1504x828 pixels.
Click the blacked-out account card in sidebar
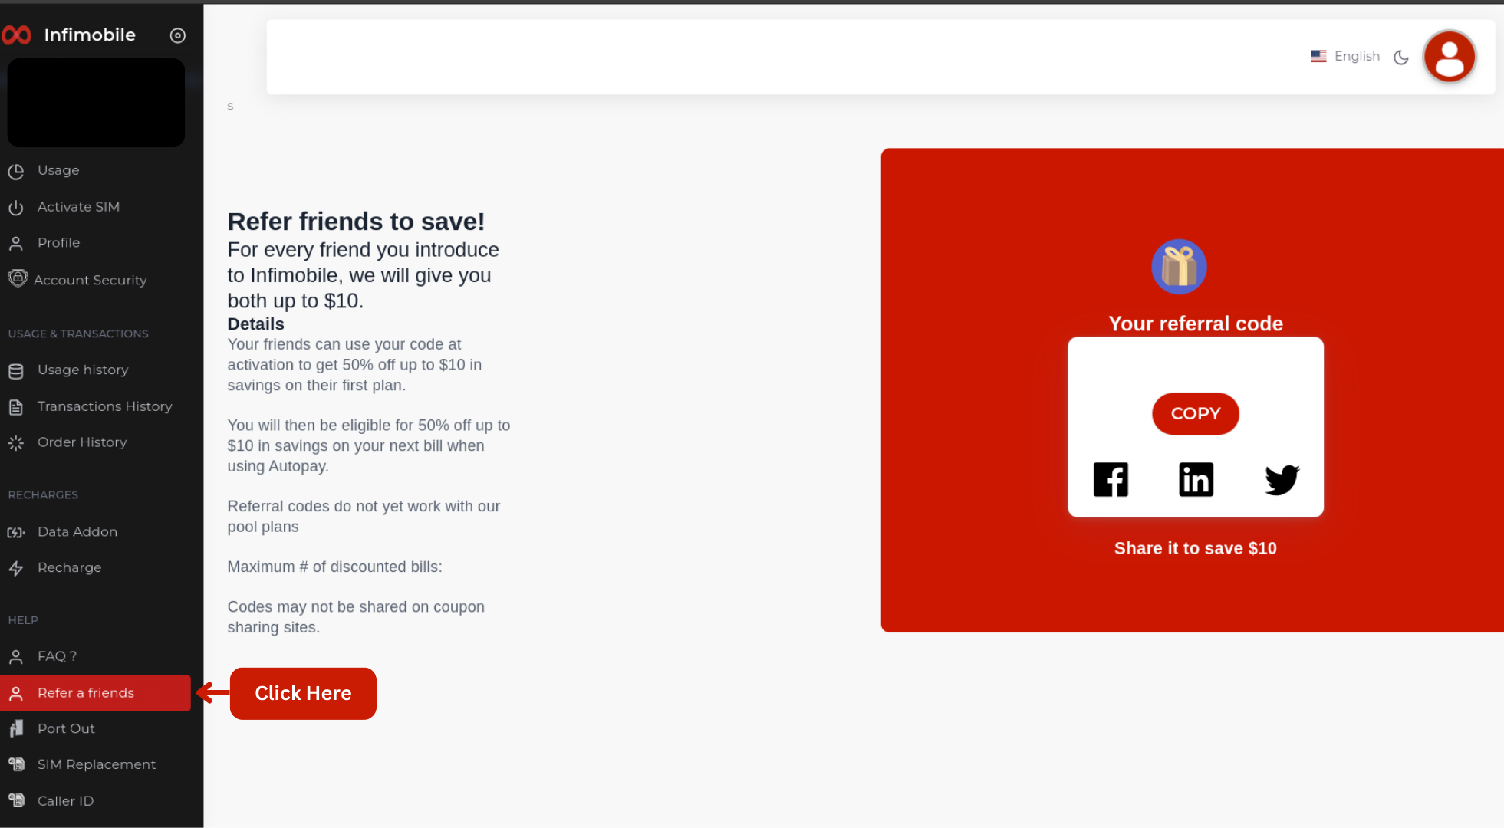[96, 103]
